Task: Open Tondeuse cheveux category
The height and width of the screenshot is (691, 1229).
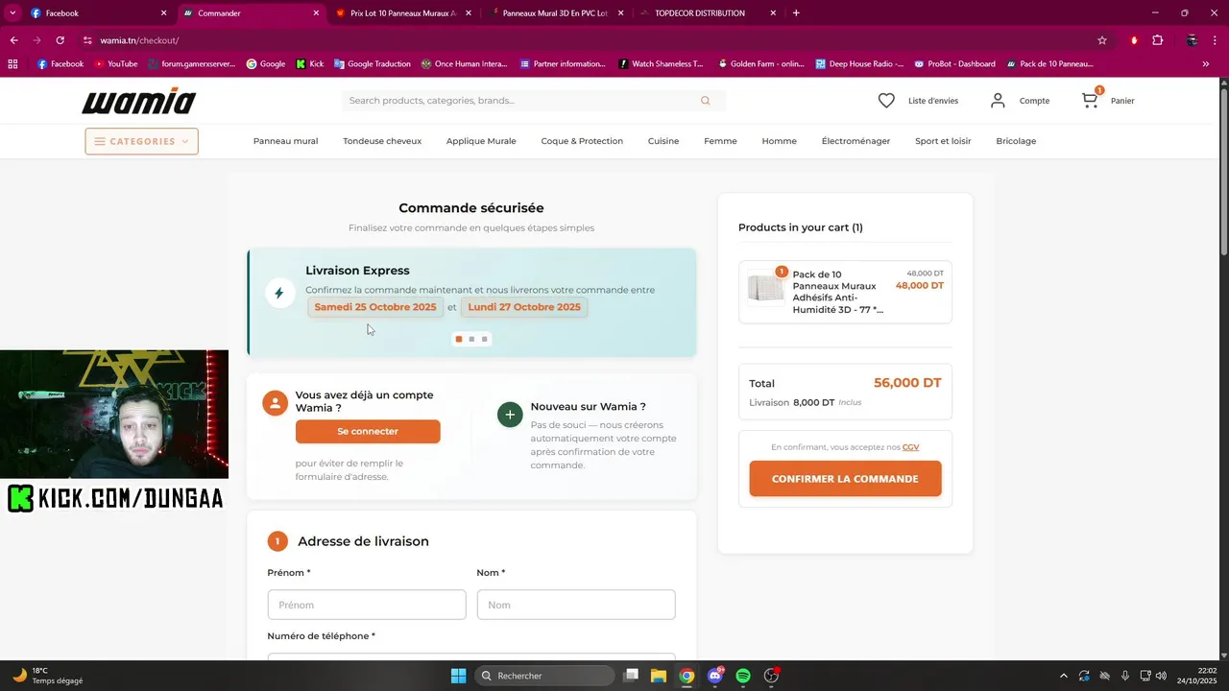Action: pos(382,141)
